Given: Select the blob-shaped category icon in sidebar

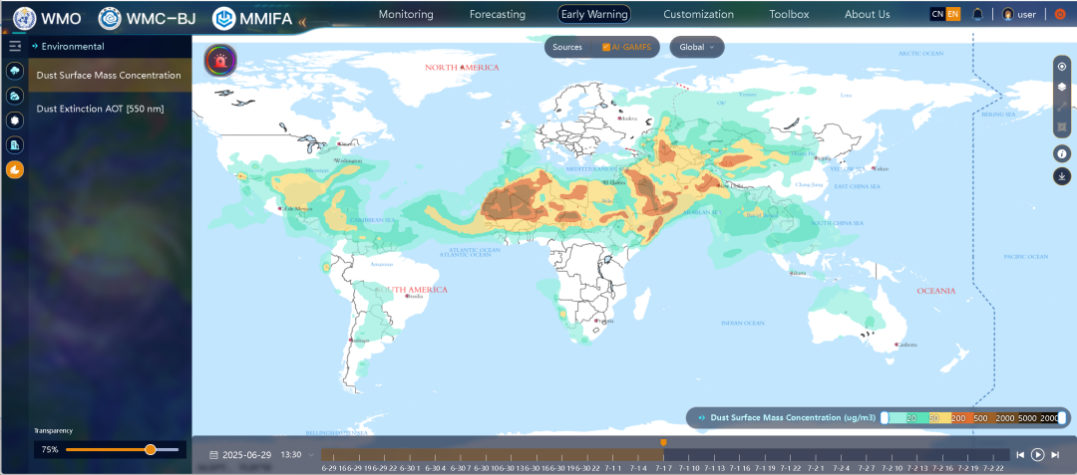Looking at the screenshot, I should [x=14, y=120].
